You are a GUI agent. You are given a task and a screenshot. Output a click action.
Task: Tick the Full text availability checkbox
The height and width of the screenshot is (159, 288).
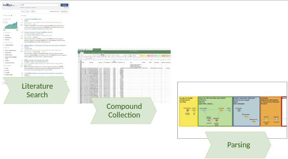(x=4, y=40)
